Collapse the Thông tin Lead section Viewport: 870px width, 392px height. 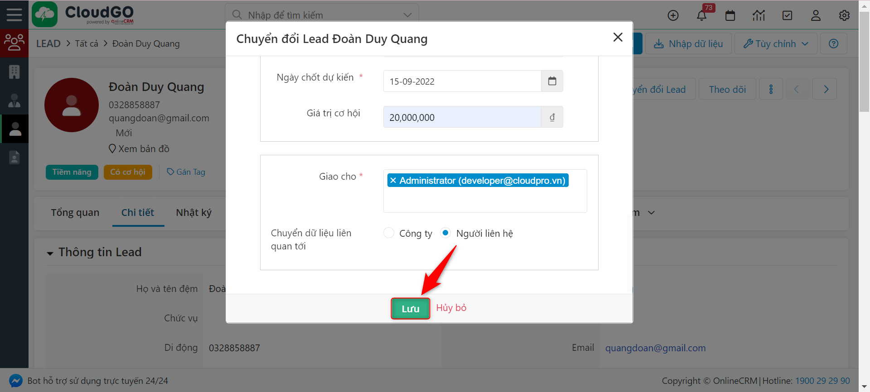point(50,253)
